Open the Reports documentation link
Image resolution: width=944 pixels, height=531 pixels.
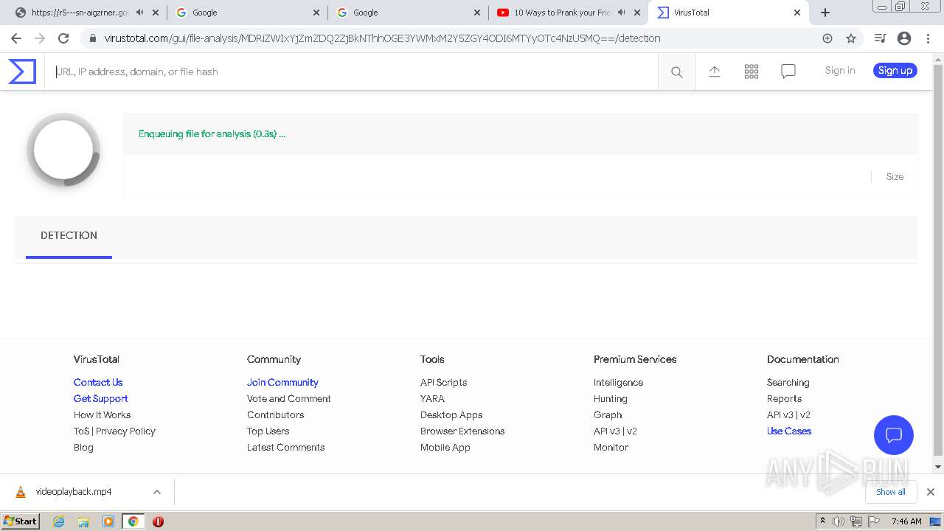click(784, 398)
